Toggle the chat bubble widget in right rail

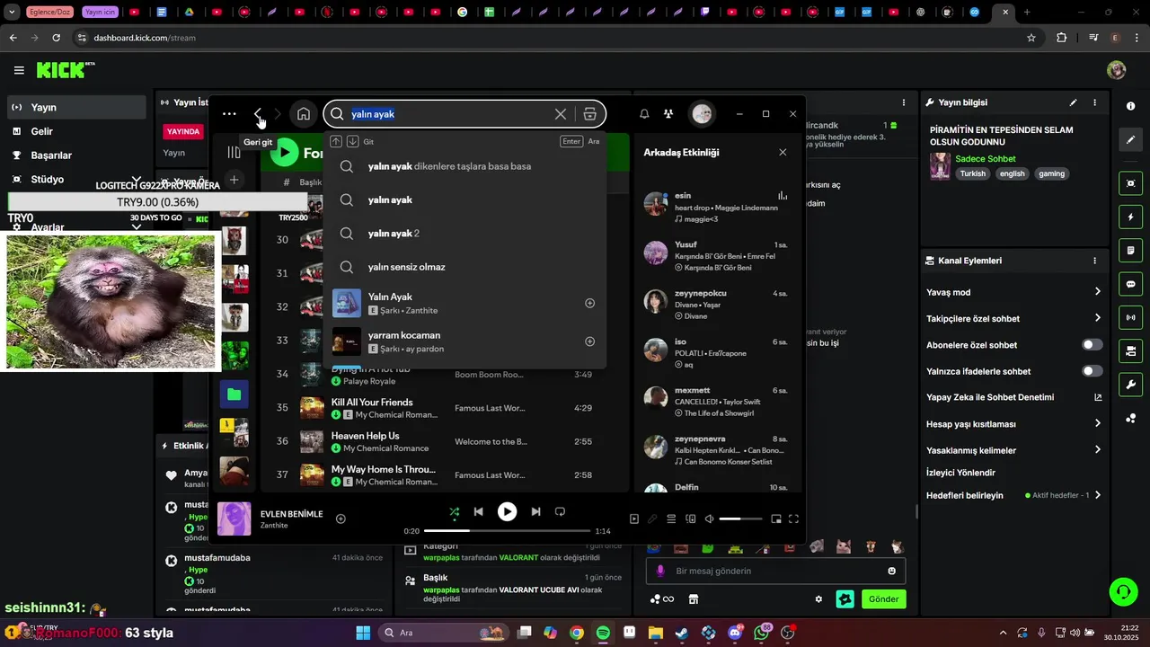click(1130, 284)
